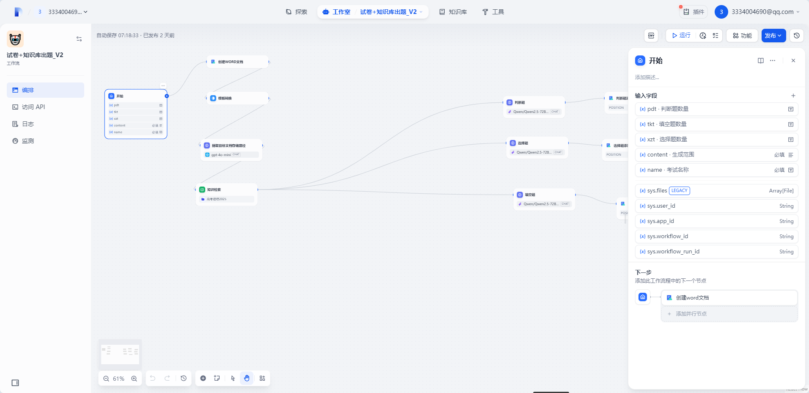Click the add node plus icon
This screenshot has width=809, height=393.
pyautogui.click(x=203, y=378)
